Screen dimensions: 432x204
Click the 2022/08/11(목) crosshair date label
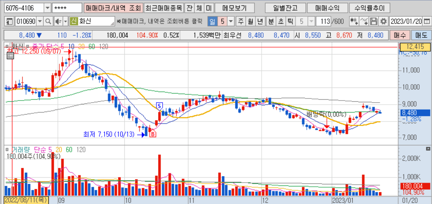[x=26, y=199]
